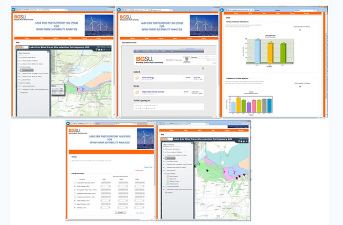Image resolution: width=343 pixels, height=225 pixels.
Task: Open the wind energy forum link
Action: click(x=147, y=77)
